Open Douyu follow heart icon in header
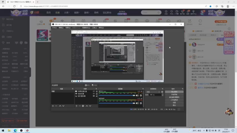Screen dimensions: 237x133 [172, 12]
